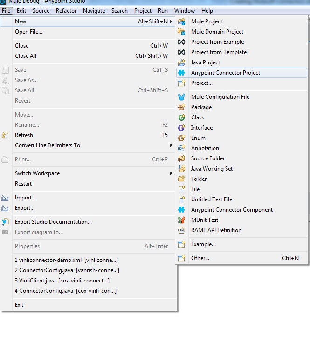This screenshot has height=337, width=310.
Task: Click the Ctrl+Shift+W shortcut text
Action: [152, 56]
